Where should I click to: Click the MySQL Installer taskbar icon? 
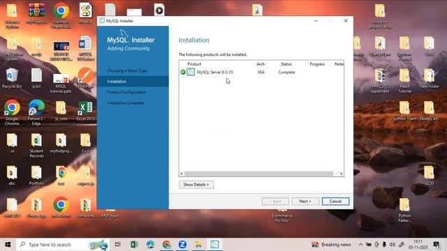214,245
